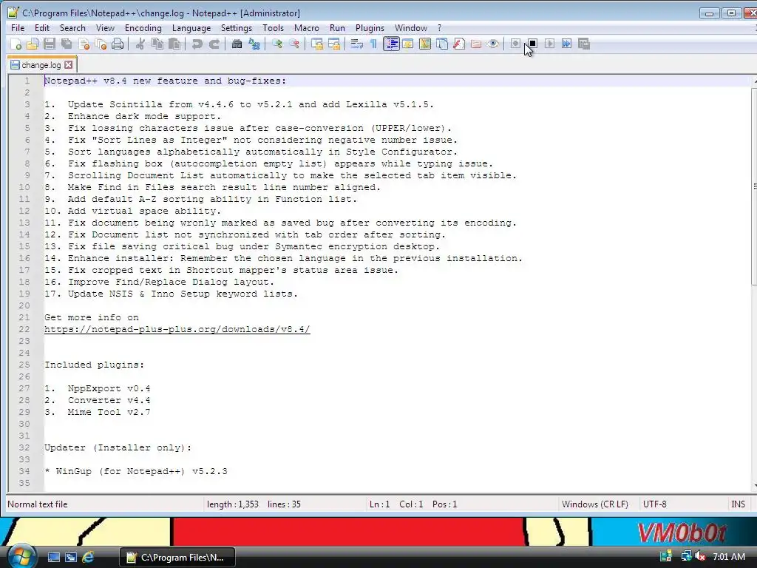Screen dimensions: 757x568
Task: Click line number 25 in margin
Action: (x=24, y=365)
